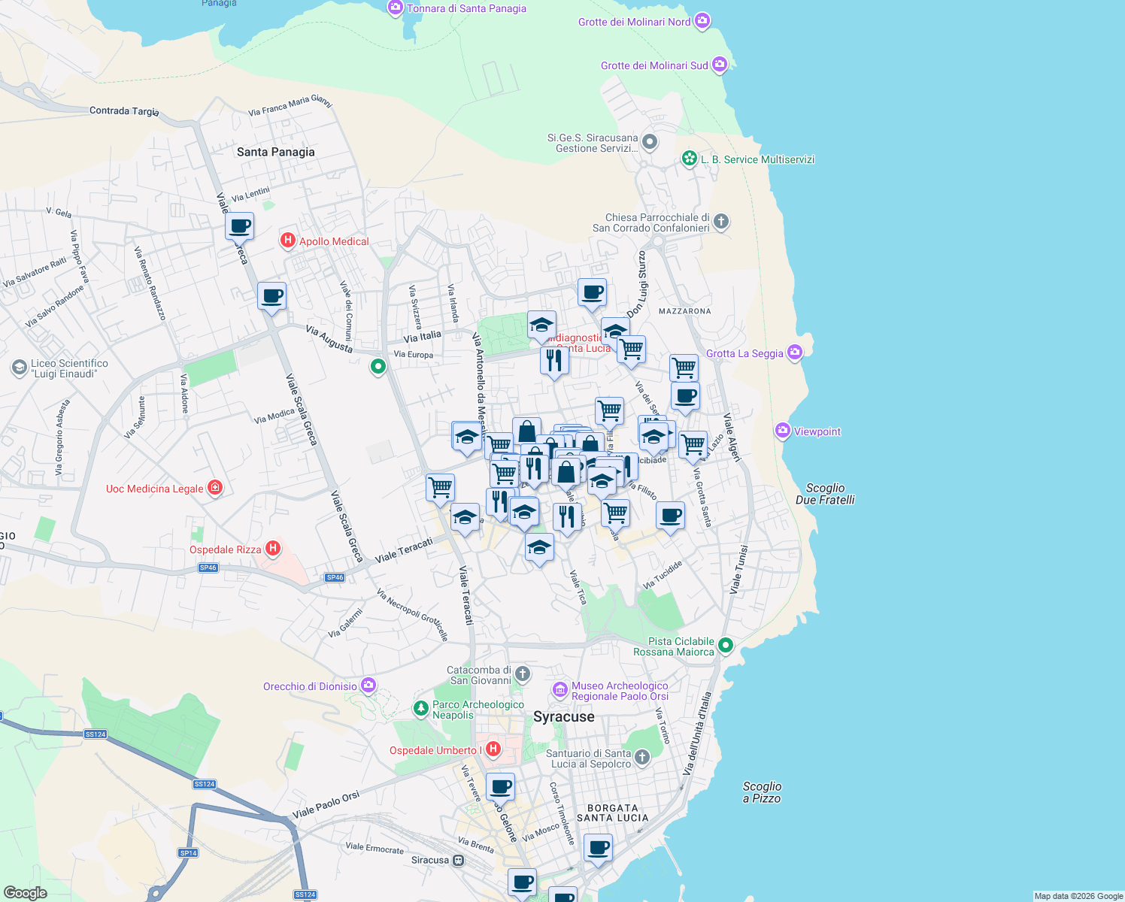Select the Chiesa Parrocchiale San Corrado church icon
Image resolution: width=1125 pixels, height=902 pixels.
721,221
